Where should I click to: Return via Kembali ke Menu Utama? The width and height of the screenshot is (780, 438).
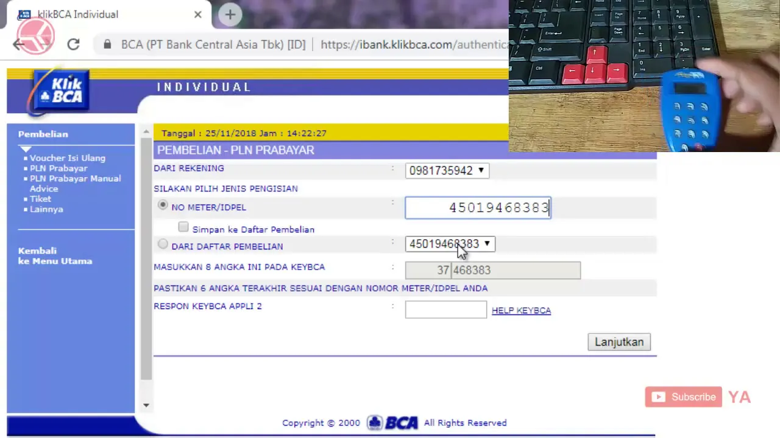[55, 255]
